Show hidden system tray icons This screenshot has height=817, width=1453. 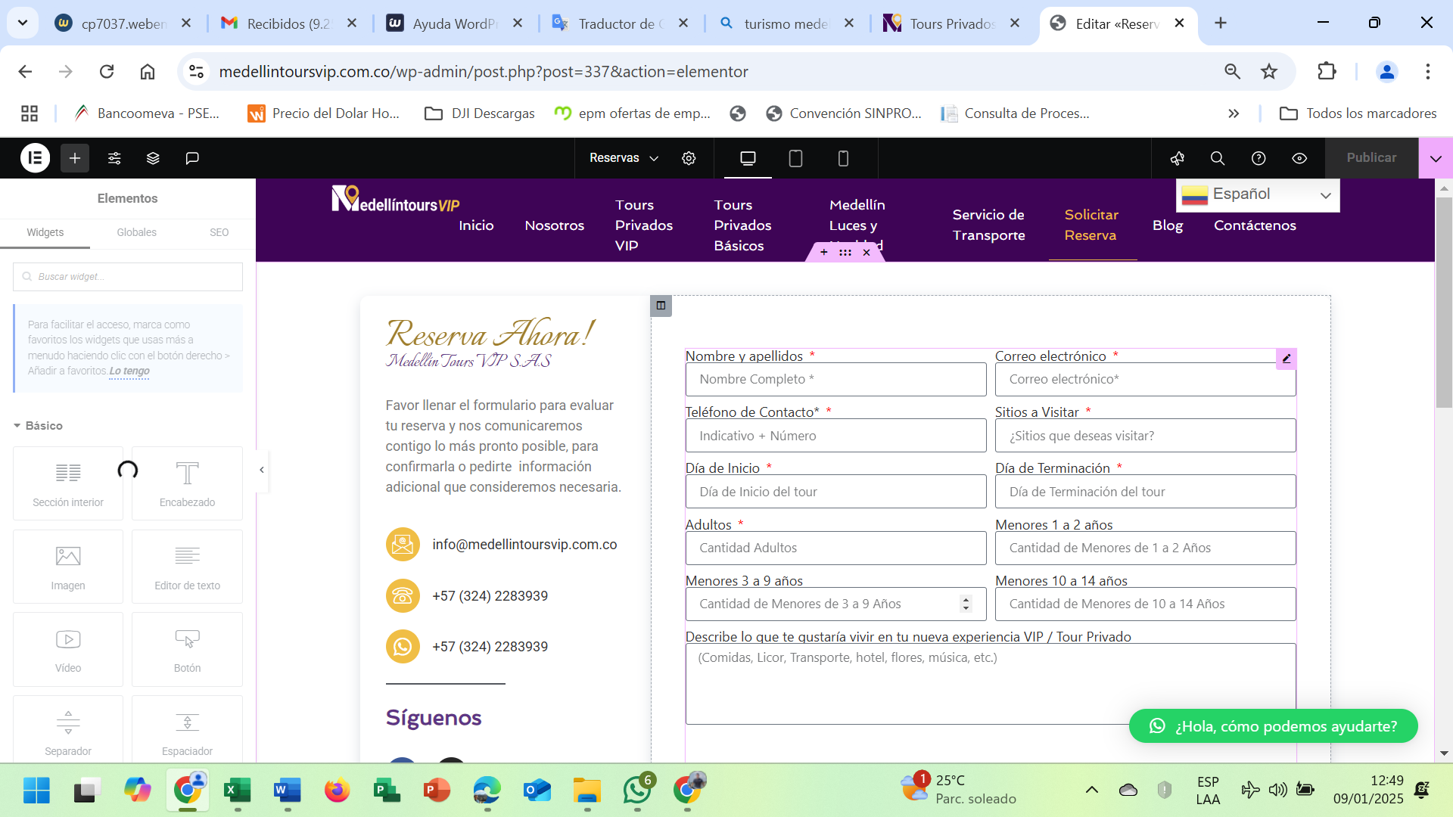pyautogui.click(x=1091, y=791)
